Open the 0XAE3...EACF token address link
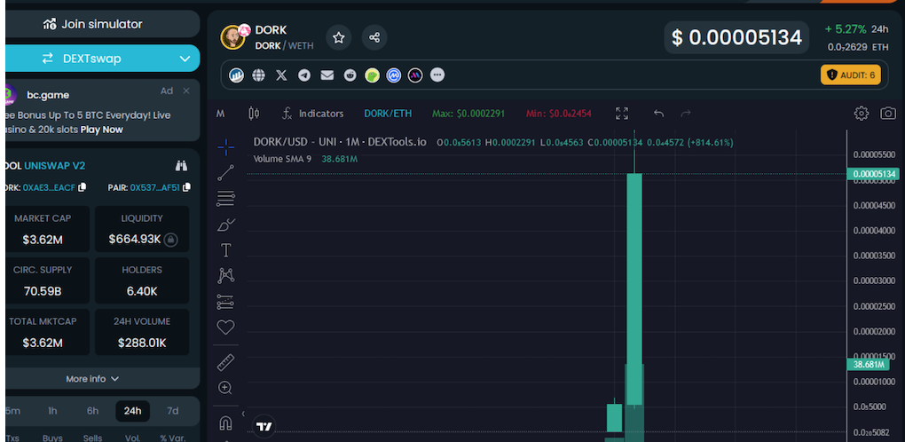 (x=50, y=187)
